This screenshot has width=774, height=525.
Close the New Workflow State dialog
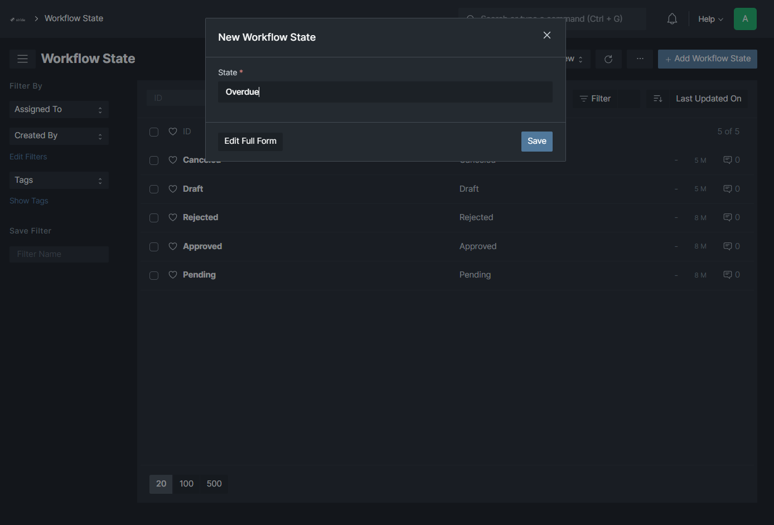click(x=547, y=35)
